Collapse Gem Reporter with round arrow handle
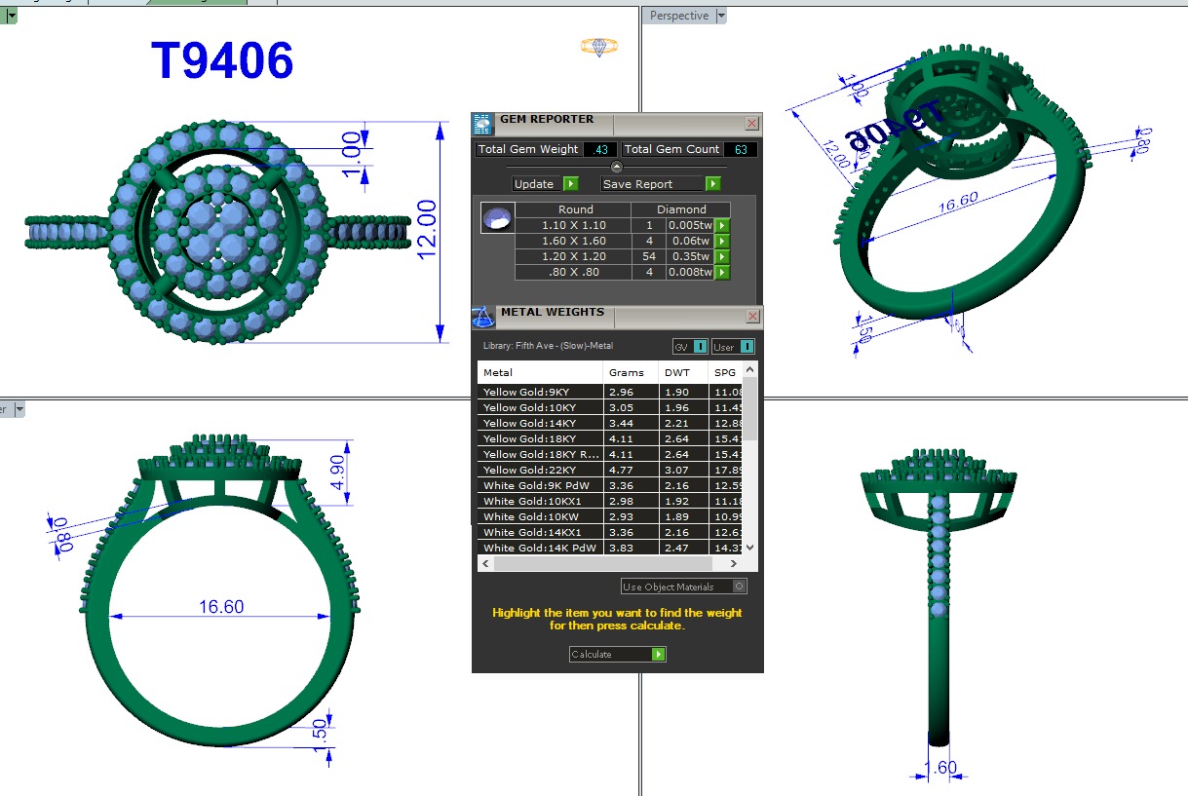1188x796 pixels. (x=616, y=167)
